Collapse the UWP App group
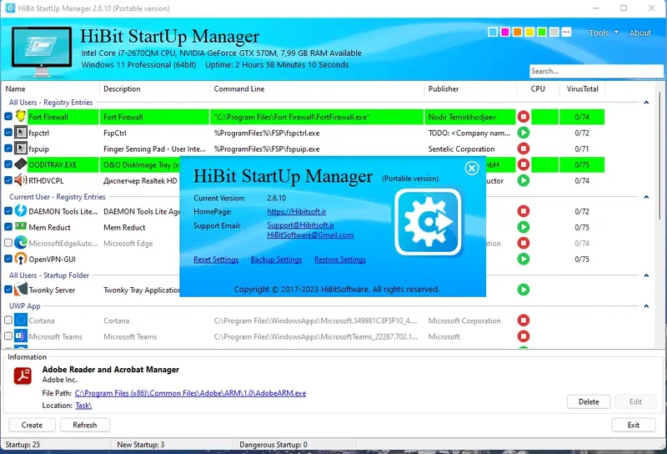Viewport: 667px width, 454px height. (x=646, y=305)
